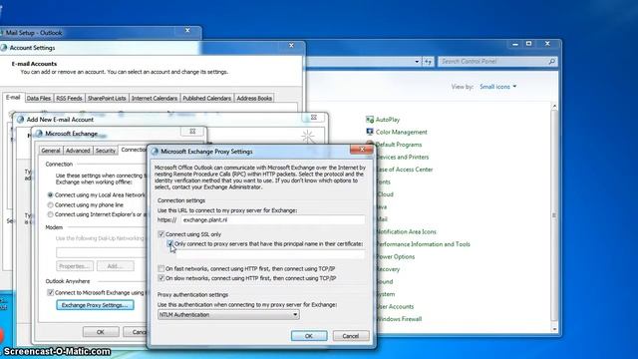Click the disabled Properties button under Modem
This screenshot has width=638, height=359.
point(75,266)
